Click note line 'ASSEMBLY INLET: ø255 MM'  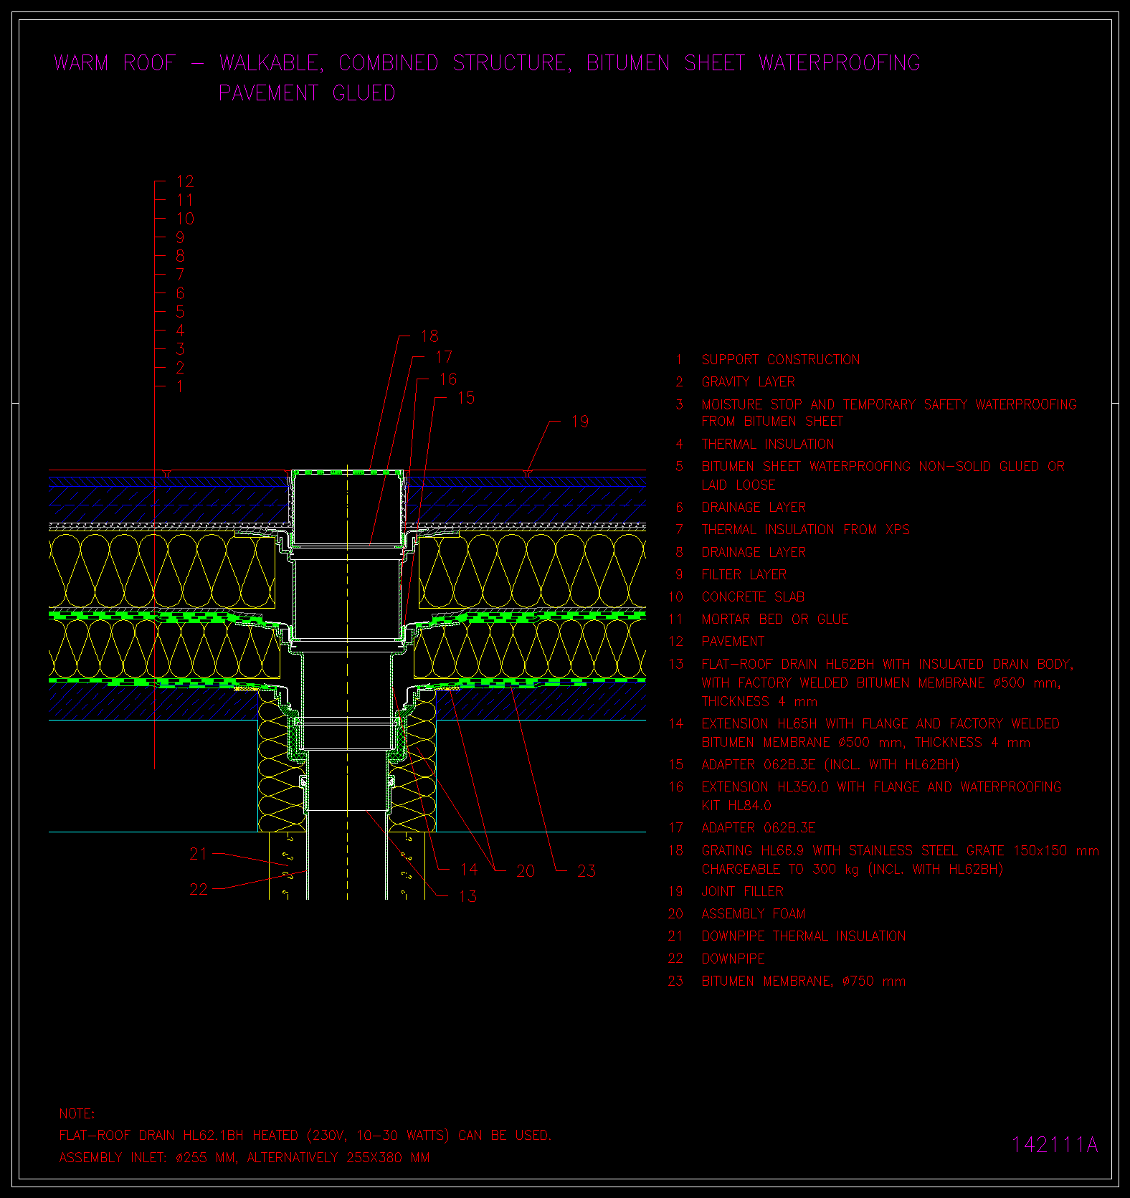click(x=244, y=1158)
